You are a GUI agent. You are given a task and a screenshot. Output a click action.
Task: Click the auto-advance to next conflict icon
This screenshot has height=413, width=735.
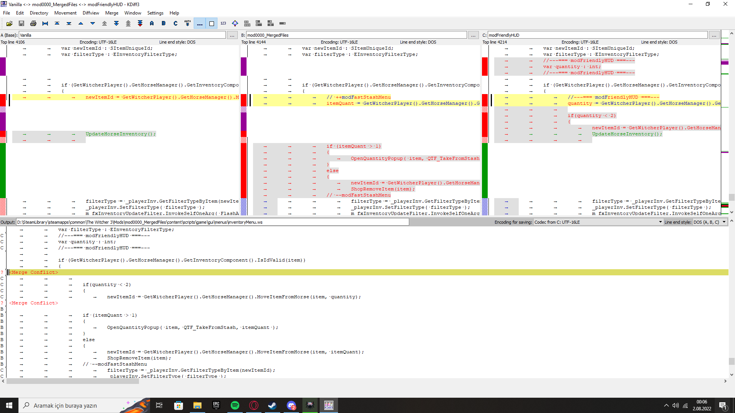pyautogui.click(x=188, y=24)
